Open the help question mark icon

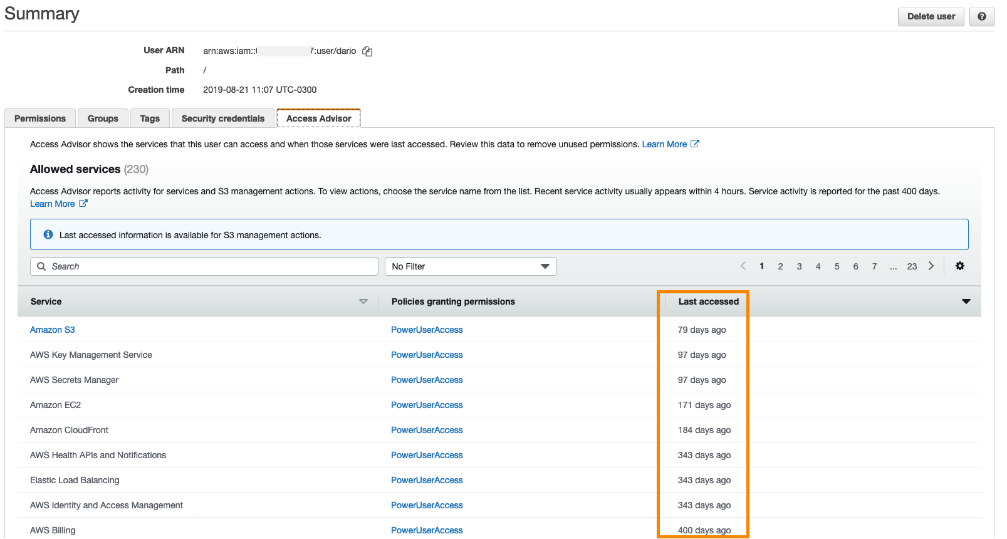click(982, 16)
